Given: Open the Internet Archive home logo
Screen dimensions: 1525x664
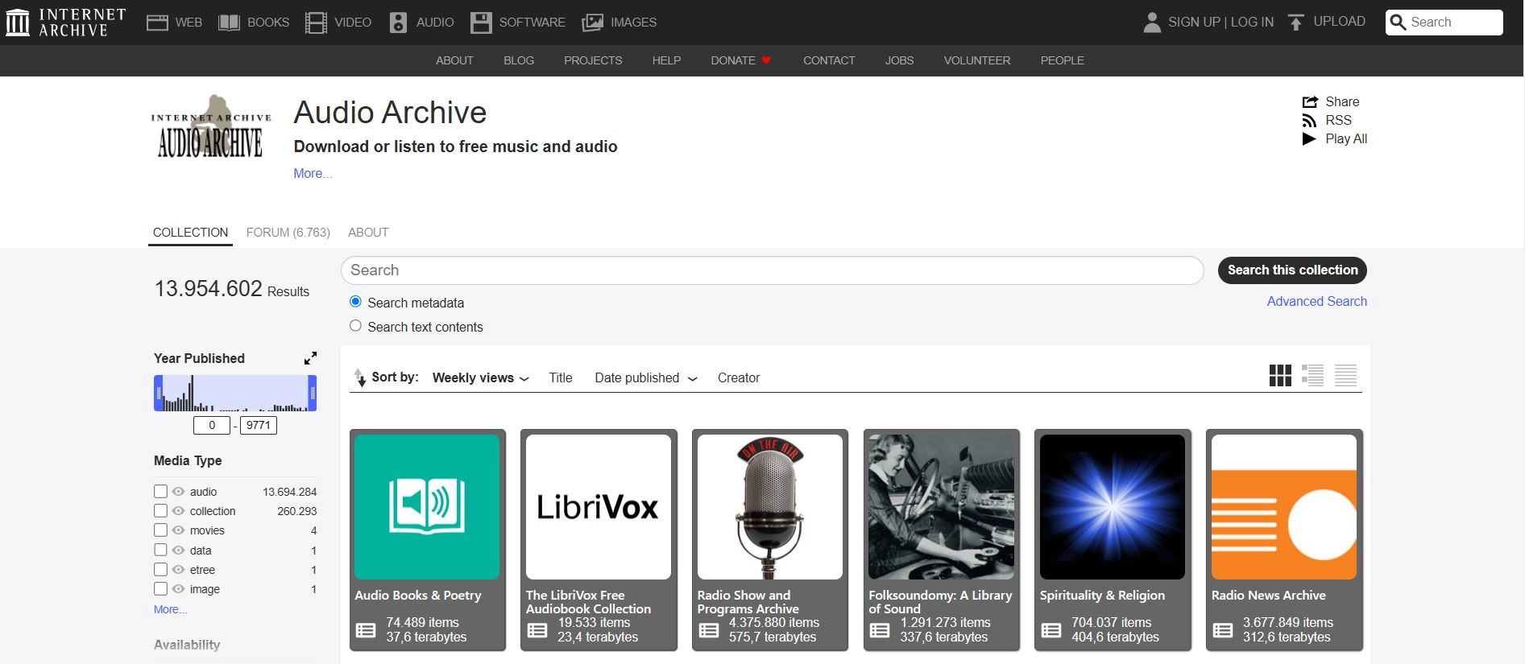Looking at the screenshot, I should pos(66,23).
